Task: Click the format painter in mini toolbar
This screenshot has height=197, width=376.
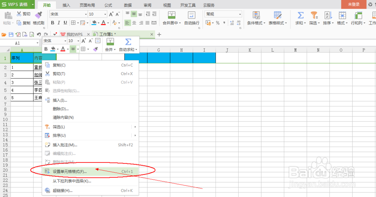Action: (96, 49)
